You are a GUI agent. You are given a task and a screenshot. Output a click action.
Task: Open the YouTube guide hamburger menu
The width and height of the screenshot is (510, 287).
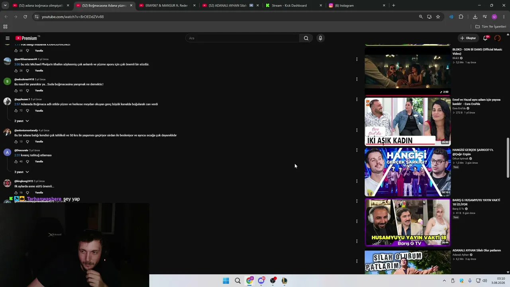tap(8, 38)
